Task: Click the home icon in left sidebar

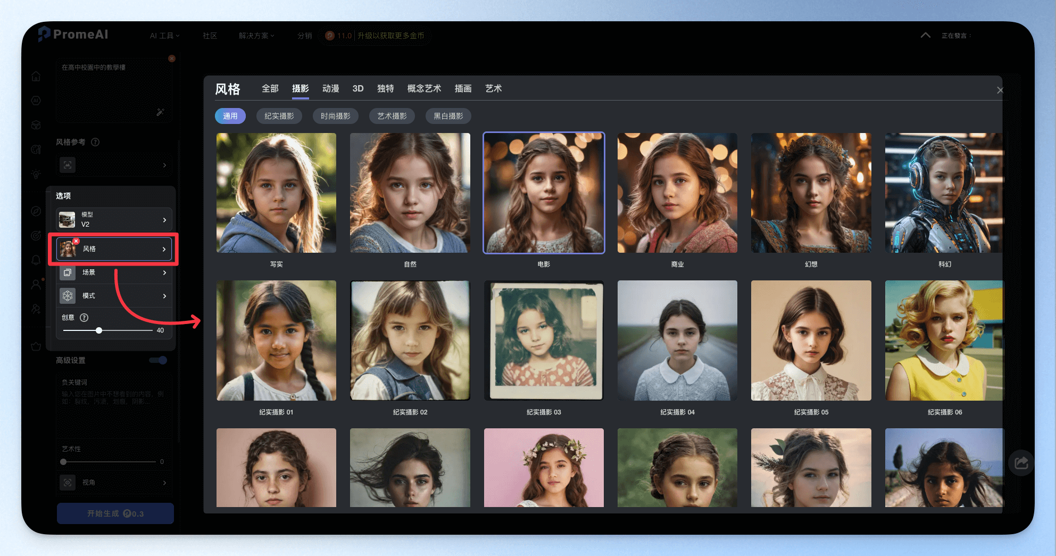Action: [x=36, y=76]
